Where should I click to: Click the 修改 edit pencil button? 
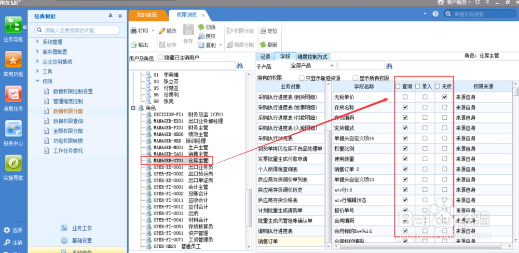[x=168, y=31]
